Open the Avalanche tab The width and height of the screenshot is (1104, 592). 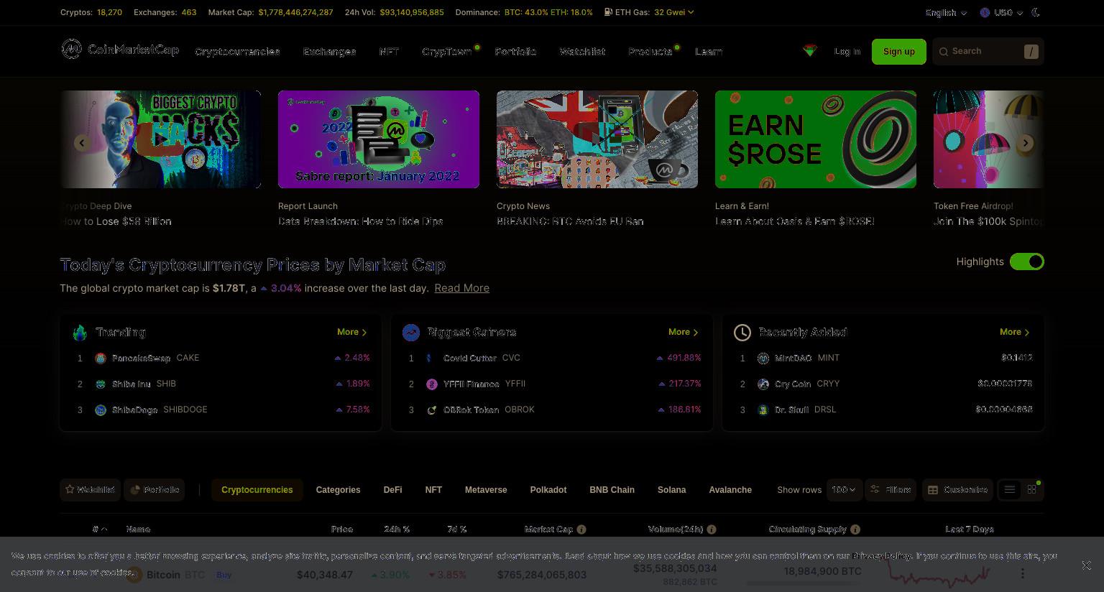730,490
